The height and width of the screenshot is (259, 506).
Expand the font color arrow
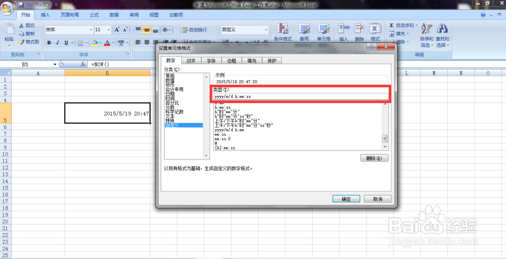113,42
